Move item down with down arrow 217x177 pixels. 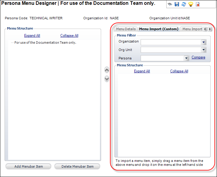[x=107, y=79]
